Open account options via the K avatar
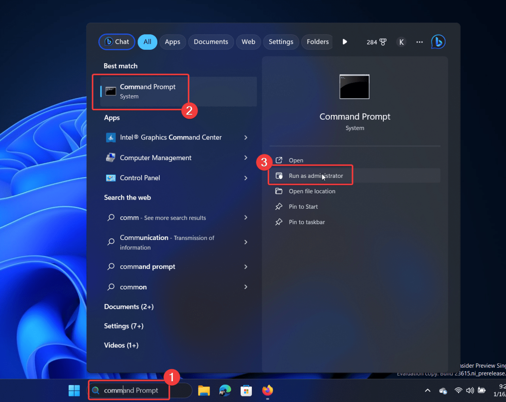The width and height of the screenshot is (506, 402). 401,42
